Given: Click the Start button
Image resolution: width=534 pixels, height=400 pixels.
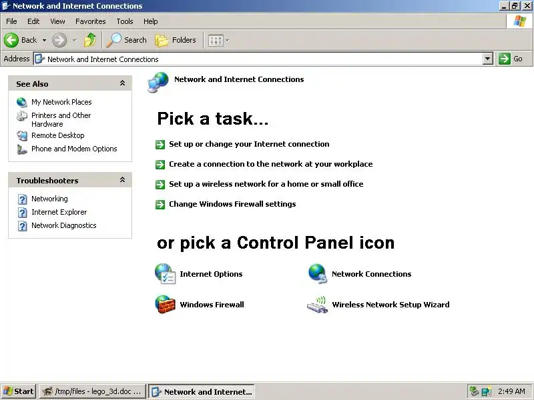Looking at the screenshot, I should 19,391.
